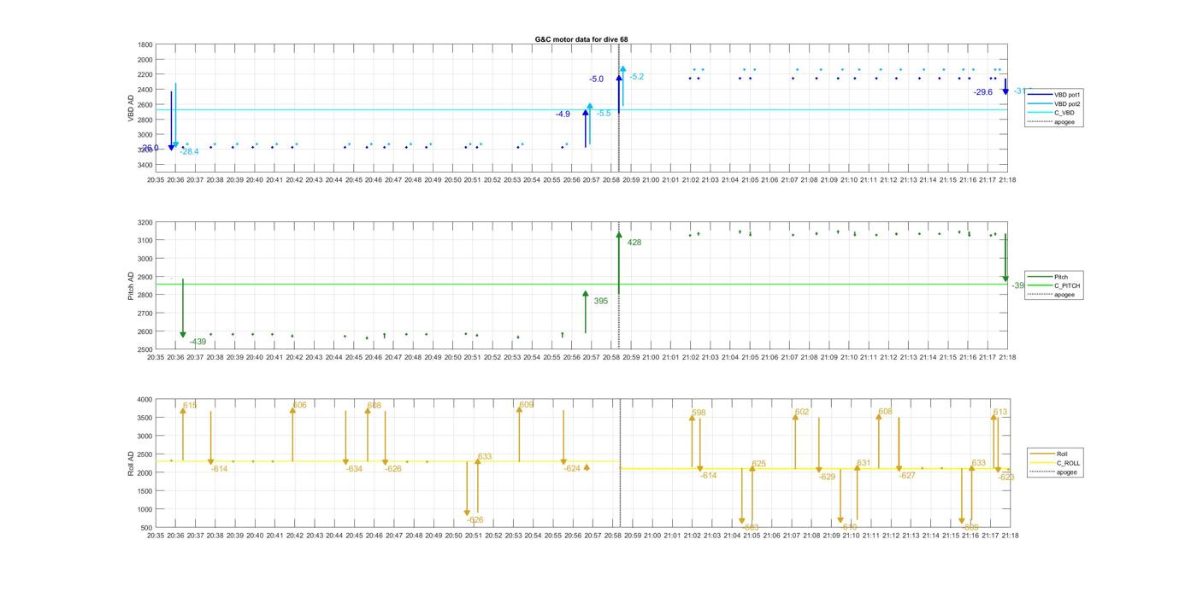Click the "500" tick on the Roll axis

(146, 527)
